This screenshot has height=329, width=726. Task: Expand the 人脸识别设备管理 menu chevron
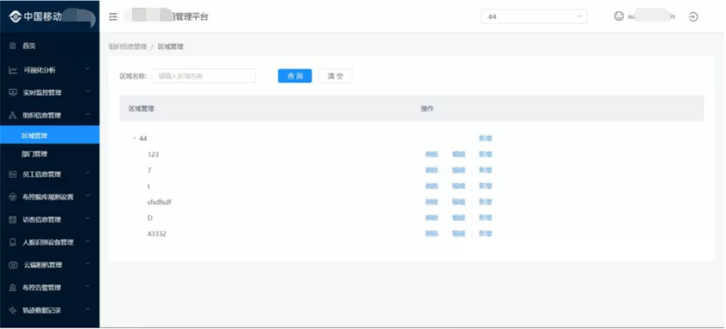(x=88, y=241)
